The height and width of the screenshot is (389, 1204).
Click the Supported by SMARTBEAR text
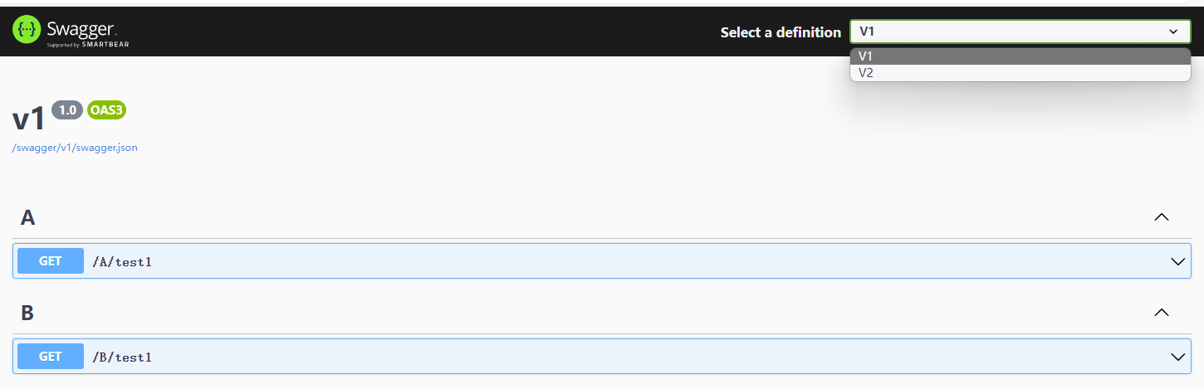(x=87, y=44)
